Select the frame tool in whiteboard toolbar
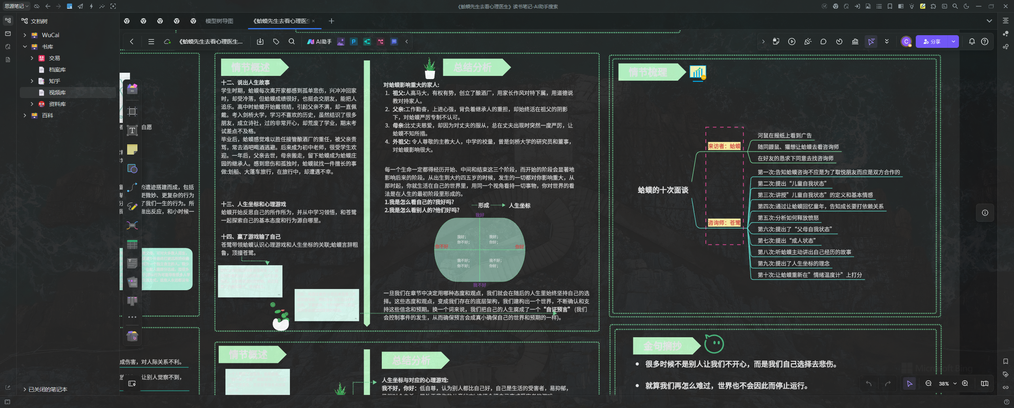The image size is (1014, 408). pyautogui.click(x=132, y=111)
